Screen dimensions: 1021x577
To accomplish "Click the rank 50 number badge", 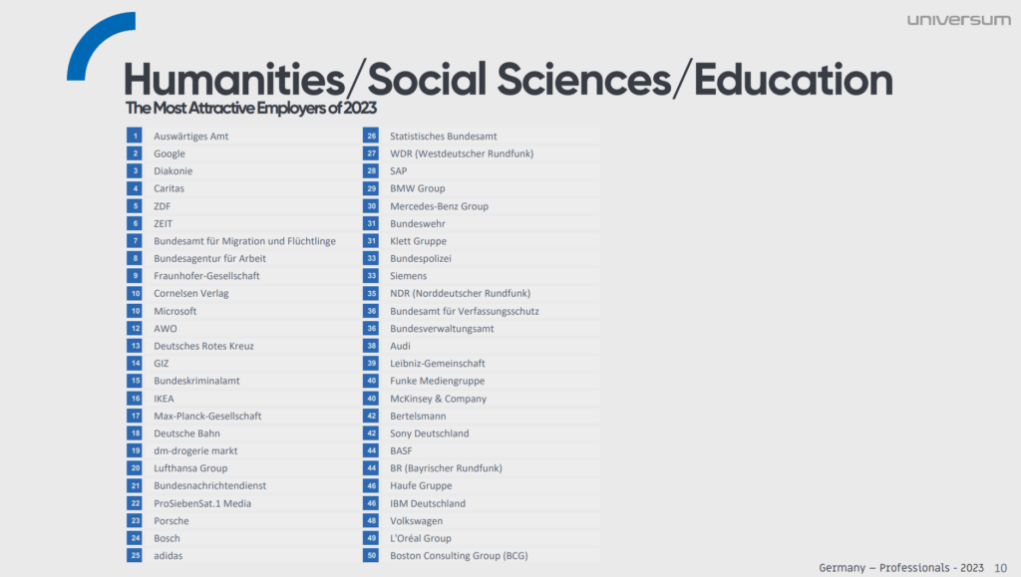I will [371, 555].
